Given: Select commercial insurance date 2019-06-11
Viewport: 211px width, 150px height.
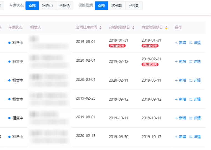Looking at the screenshot, I should 151,80.
